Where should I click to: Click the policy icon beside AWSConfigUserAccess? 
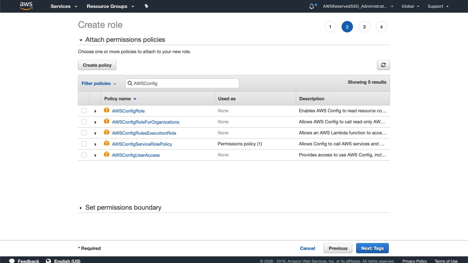click(x=106, y=155)
